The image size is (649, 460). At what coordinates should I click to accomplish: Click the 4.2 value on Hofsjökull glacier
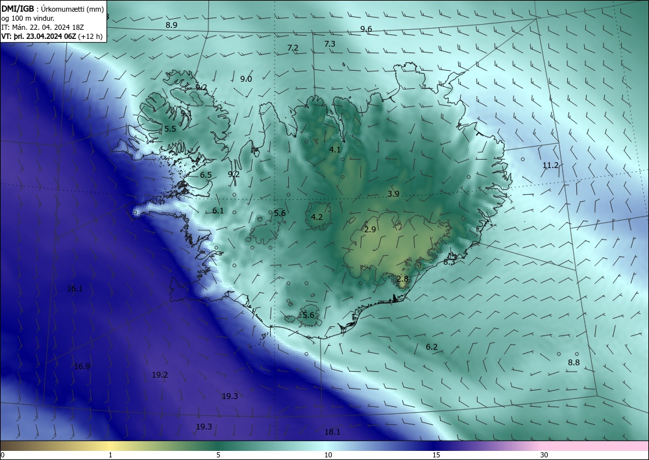[317, 217]
